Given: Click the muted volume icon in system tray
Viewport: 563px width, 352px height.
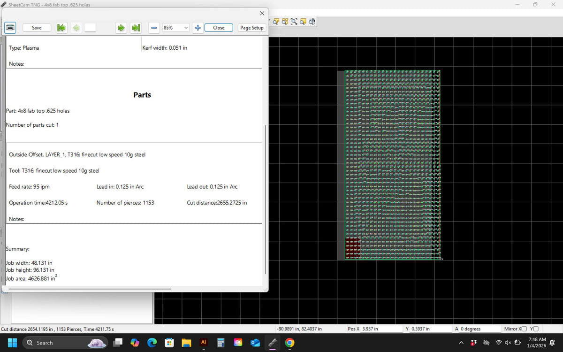Looking at the screenshot, I should coord(508,343).
